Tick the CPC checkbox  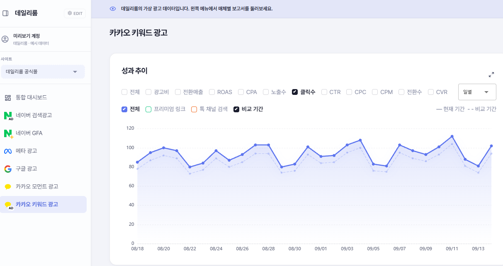click(349, 92)
